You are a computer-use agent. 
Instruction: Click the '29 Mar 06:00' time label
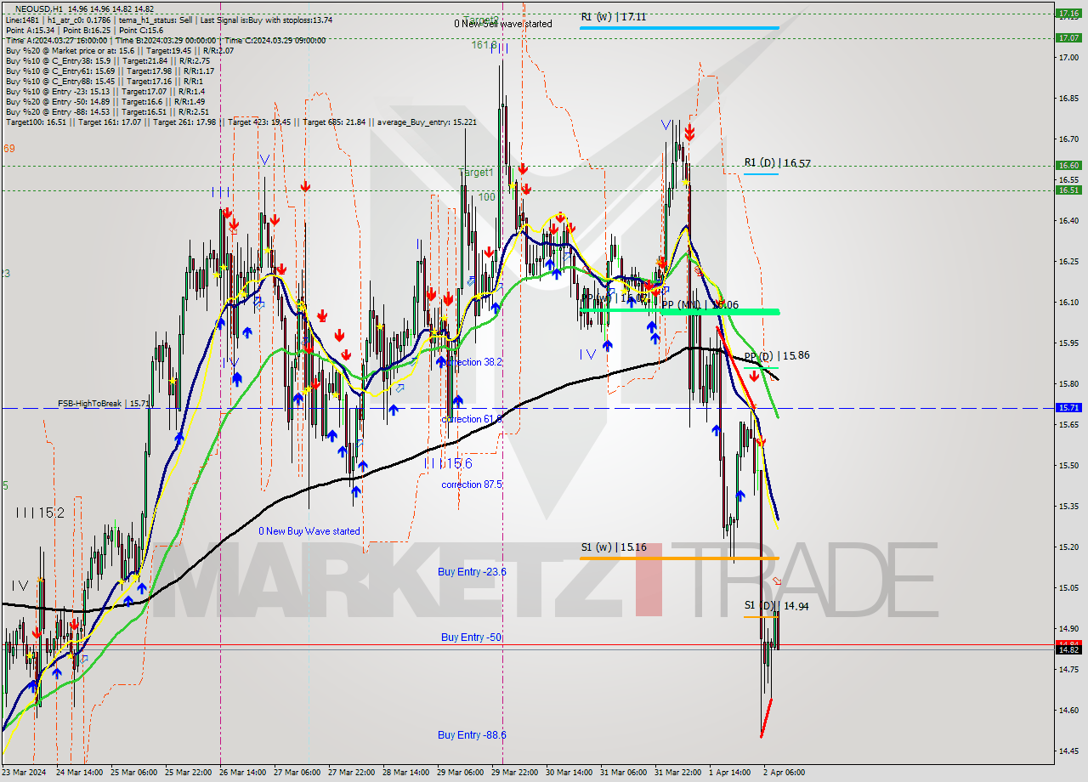462,773
